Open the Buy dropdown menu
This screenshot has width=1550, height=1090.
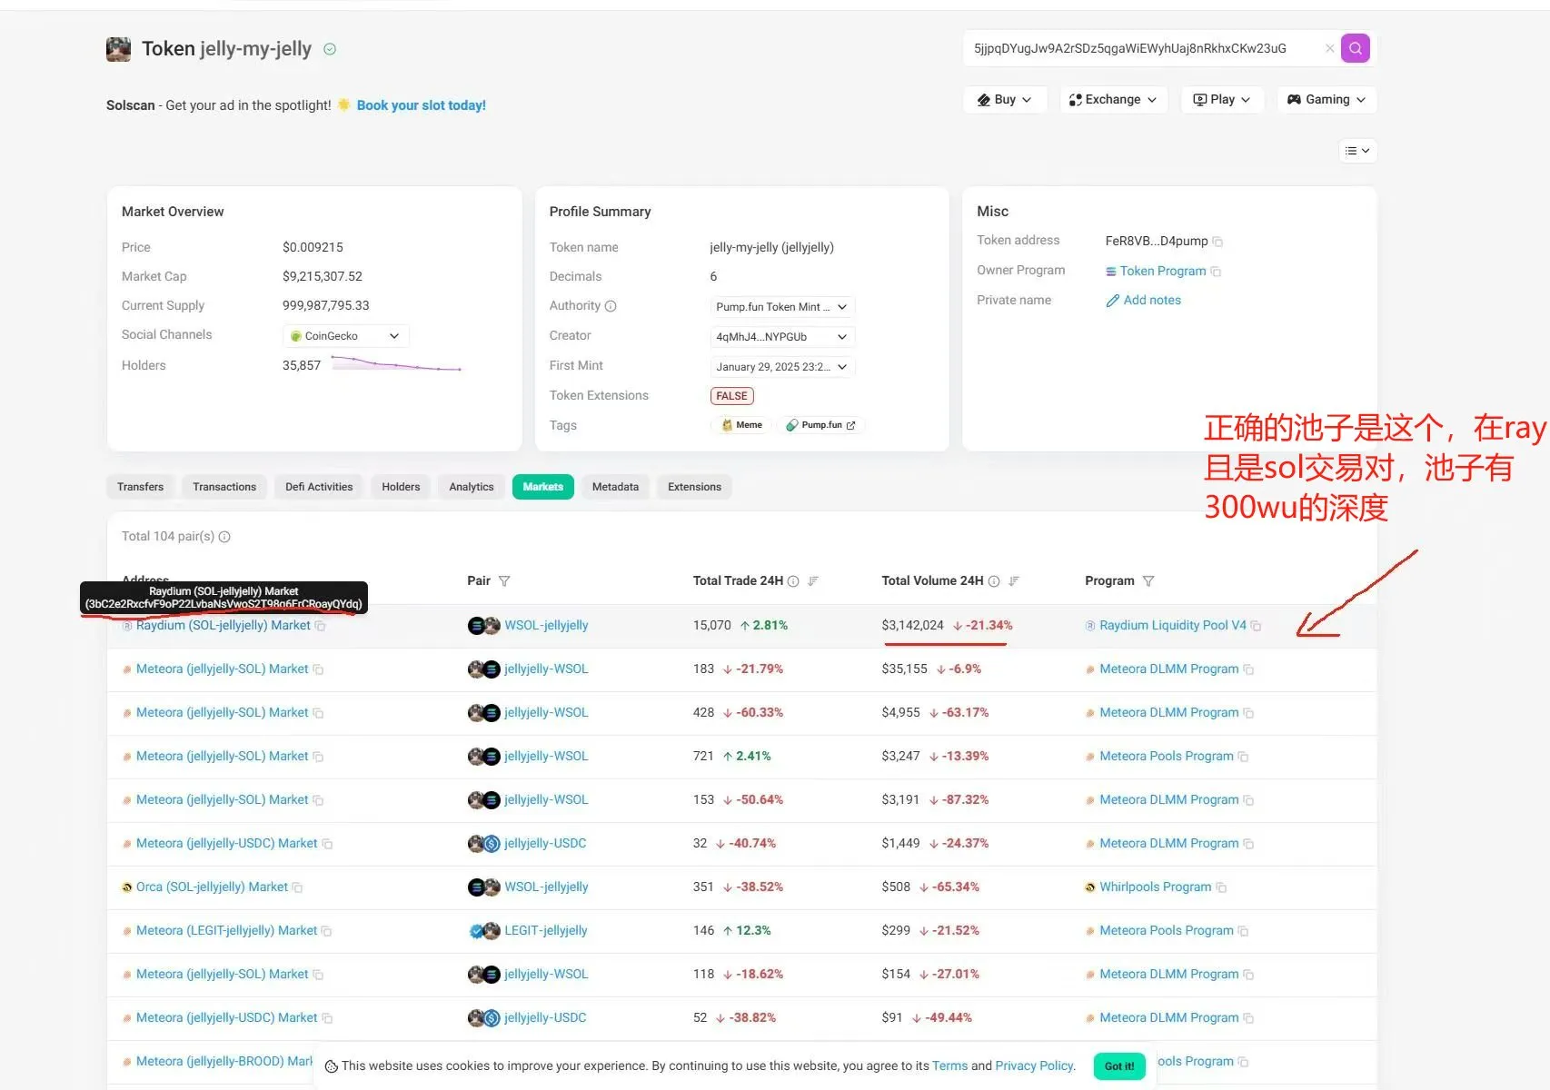click(x=1005, y=100)
